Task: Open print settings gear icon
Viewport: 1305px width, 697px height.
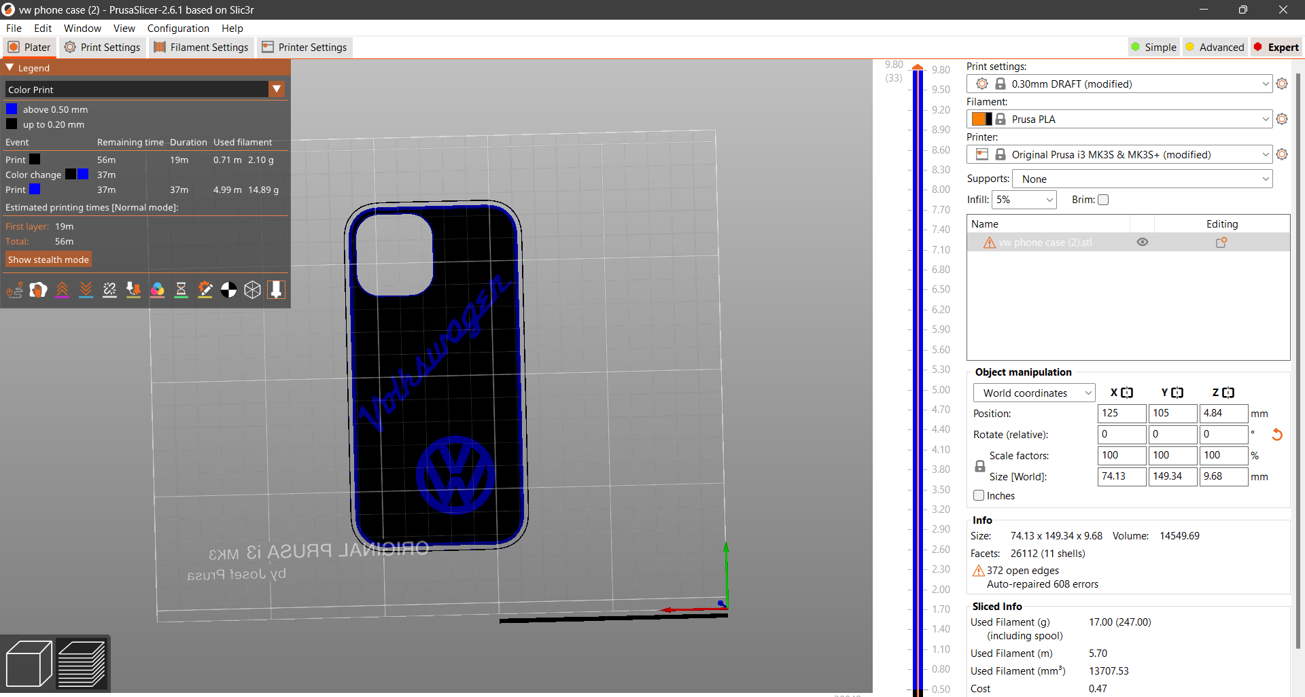Action: tap(1282, 84)
